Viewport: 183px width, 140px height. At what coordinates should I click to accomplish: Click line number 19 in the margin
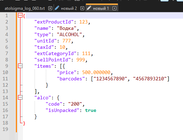click(x=5, y=129)
